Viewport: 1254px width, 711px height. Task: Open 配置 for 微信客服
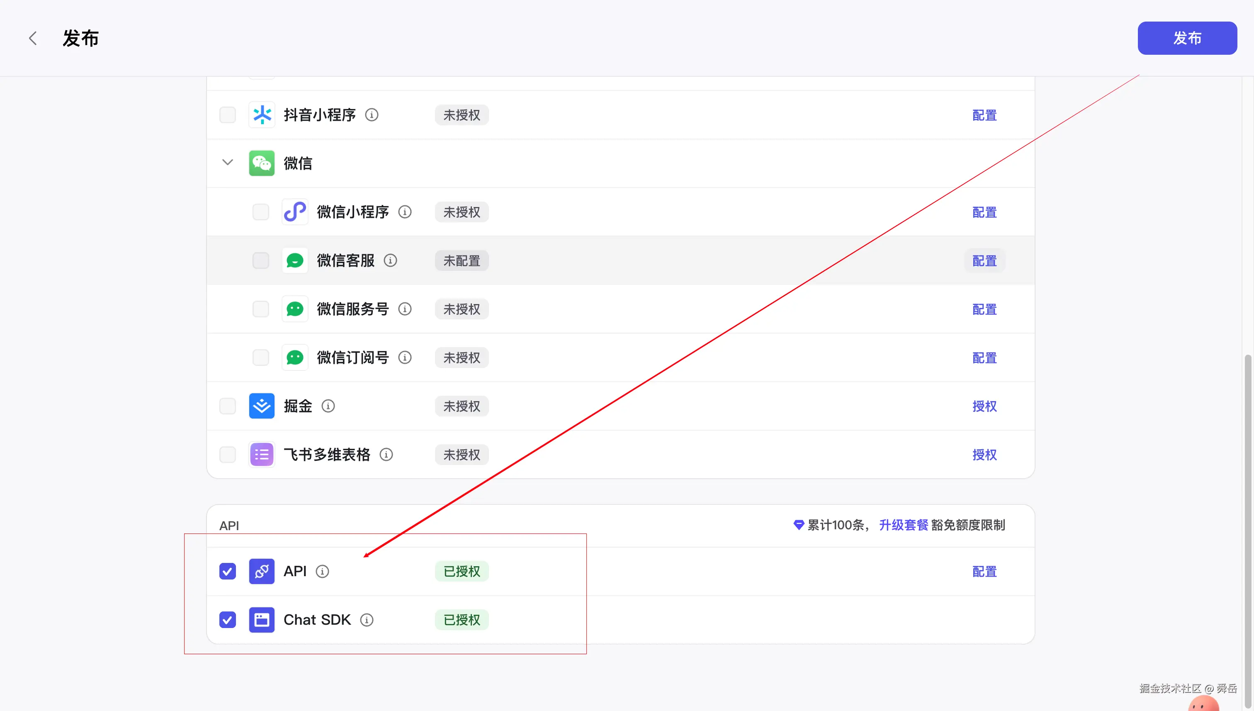point(984,260)
